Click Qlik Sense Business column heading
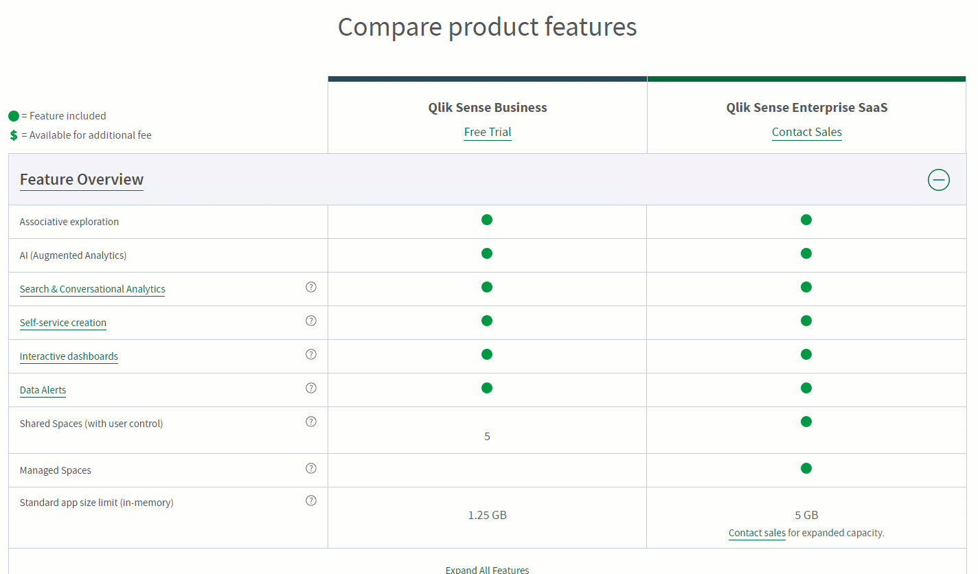Screen dimensions: 978x574 [488, 108]
